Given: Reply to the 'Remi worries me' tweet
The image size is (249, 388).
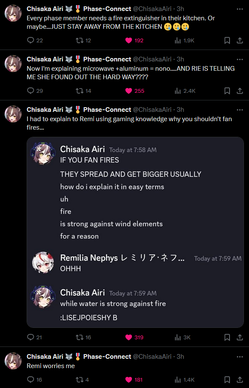Looking at the screenshot, I should (35, 380).
